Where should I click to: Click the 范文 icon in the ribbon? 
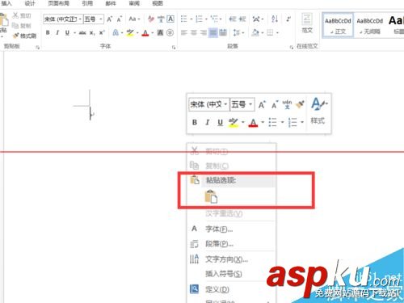click(x=307, y=23)
